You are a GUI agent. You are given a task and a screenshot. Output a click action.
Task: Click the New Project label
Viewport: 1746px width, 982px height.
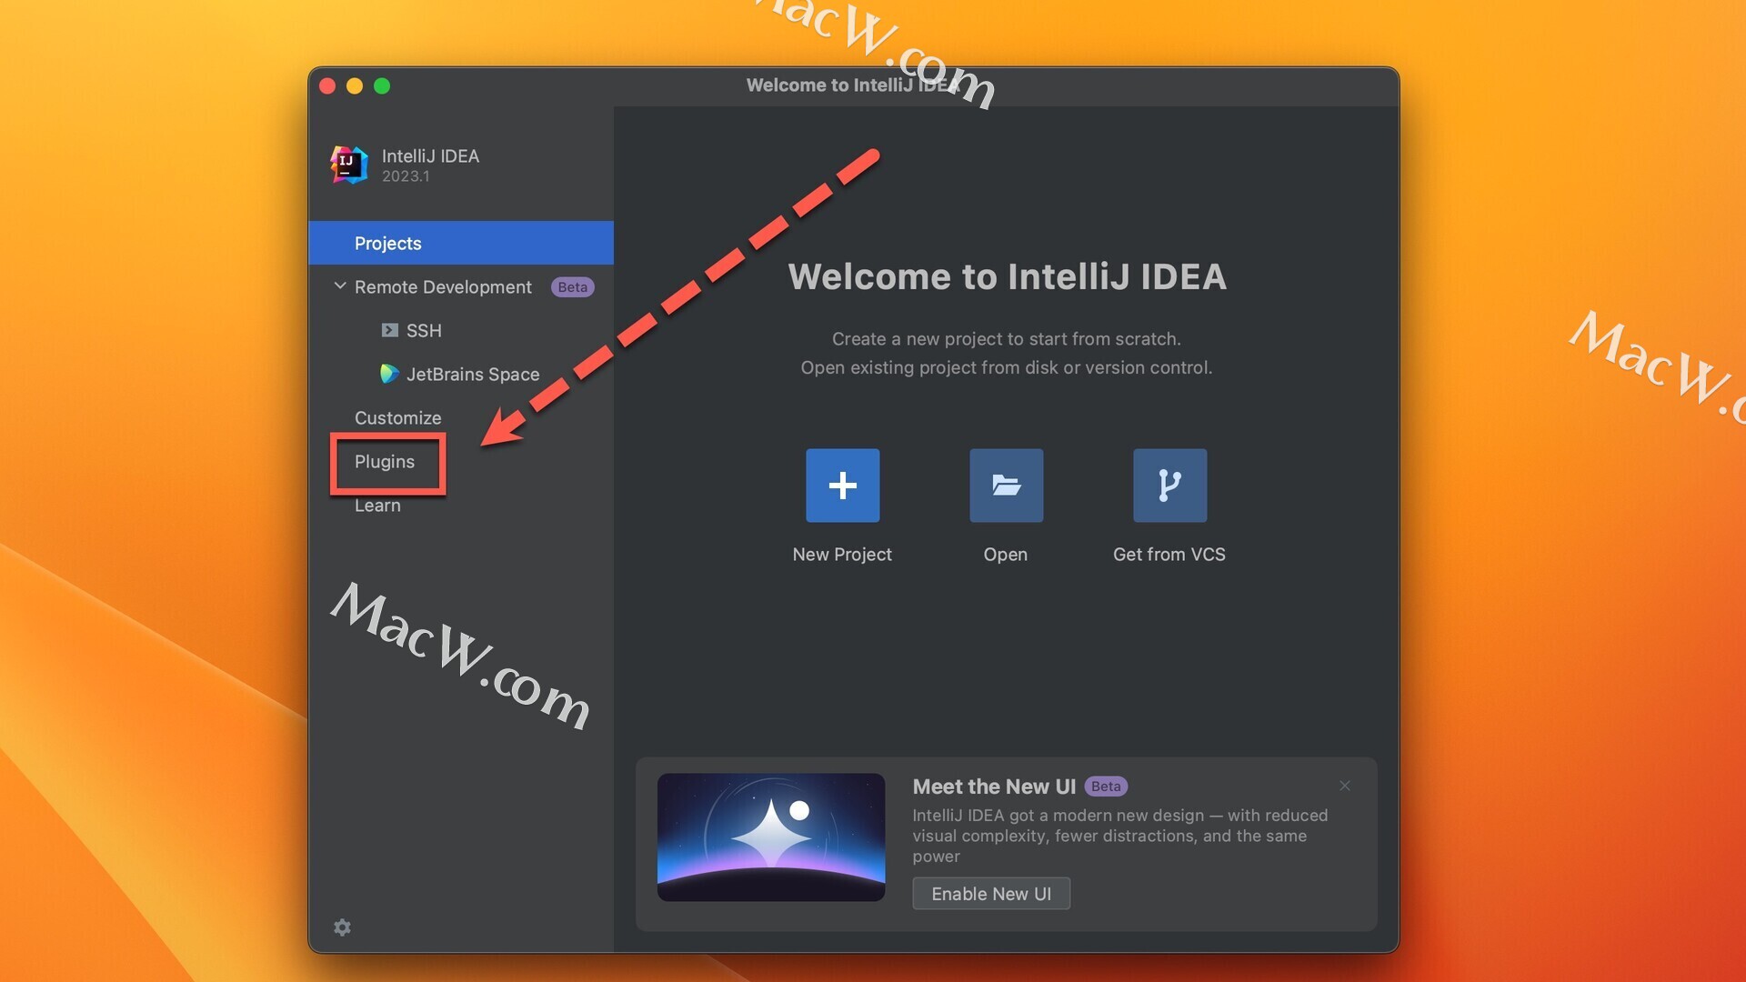click(842, 554)
